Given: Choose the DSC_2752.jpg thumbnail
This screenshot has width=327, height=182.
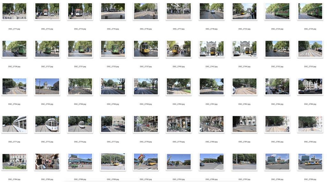Looking at the screenshot, I should [x=277, y=49].
